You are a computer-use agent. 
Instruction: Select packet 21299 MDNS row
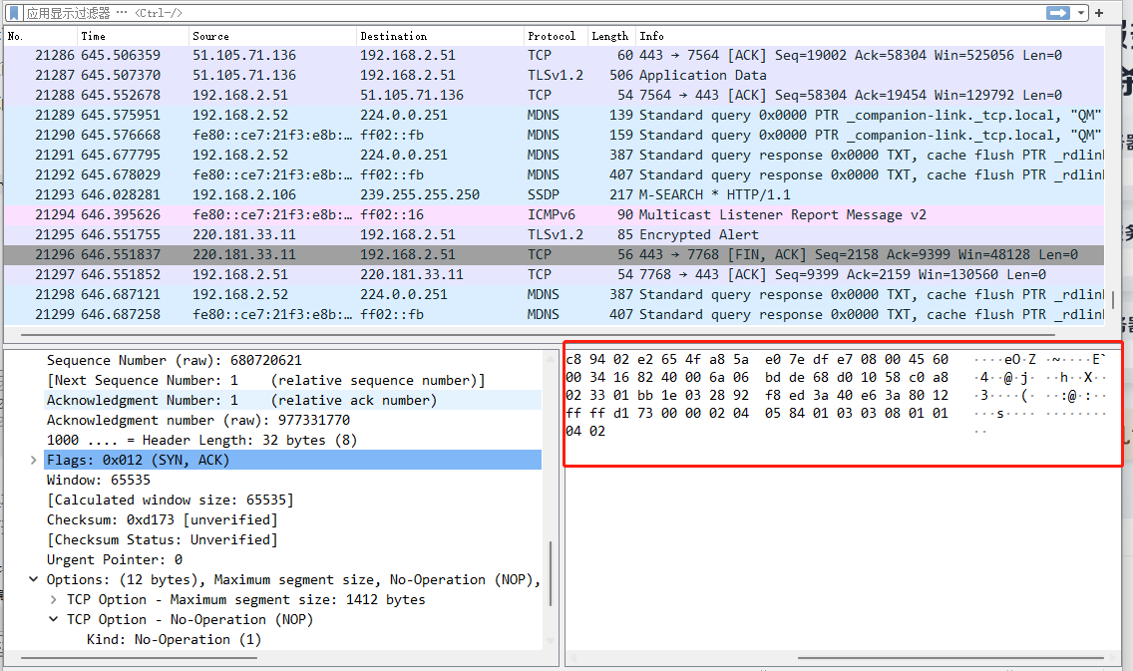(555, 314)
